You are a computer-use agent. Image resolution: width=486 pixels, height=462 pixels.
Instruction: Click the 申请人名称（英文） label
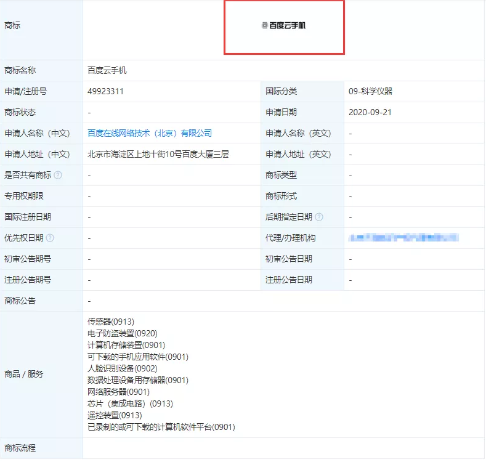click(298, 133)
